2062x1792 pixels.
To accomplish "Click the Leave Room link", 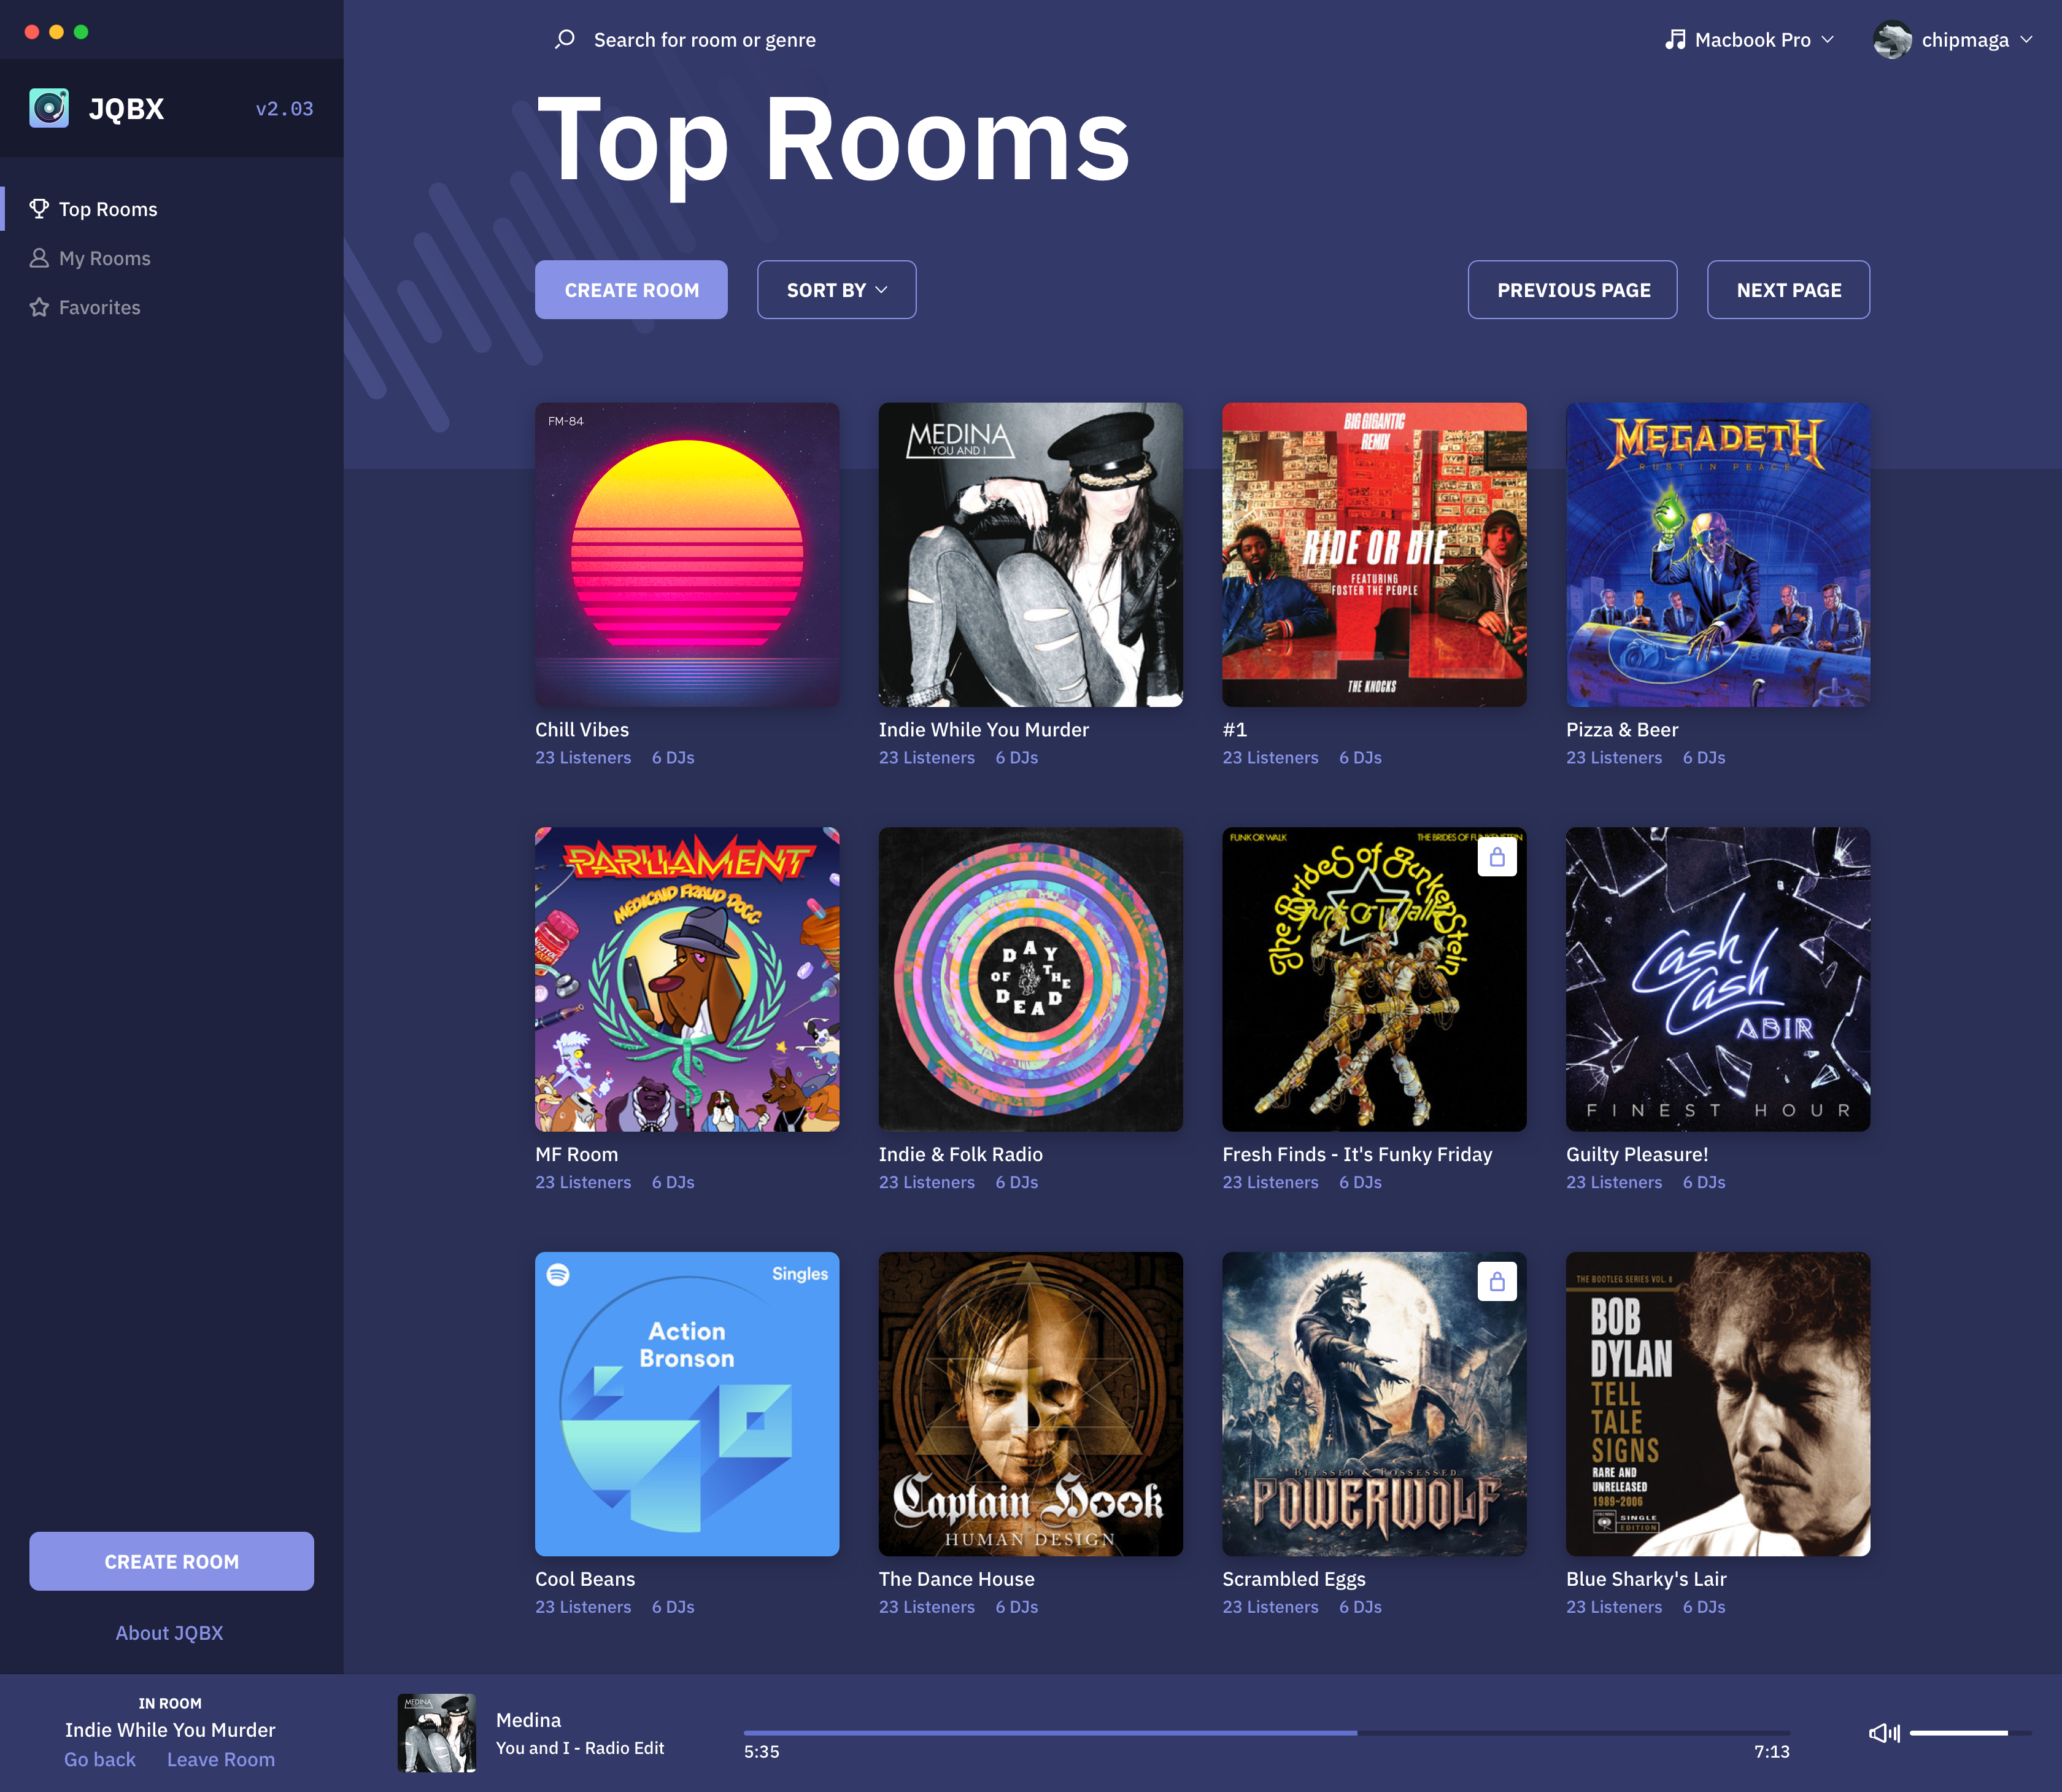I will click(x=221, y=1759).
